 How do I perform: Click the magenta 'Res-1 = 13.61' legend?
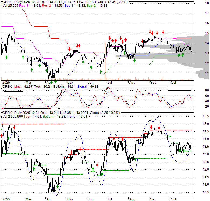pyautogui.click(x=30, y=6)
